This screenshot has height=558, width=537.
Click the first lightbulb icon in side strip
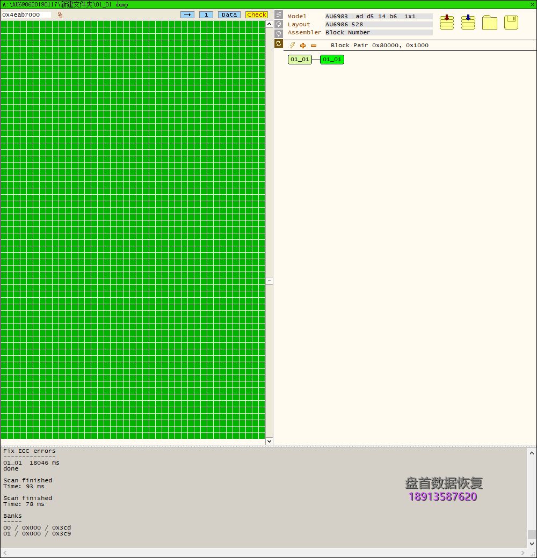tap(279, 24)
